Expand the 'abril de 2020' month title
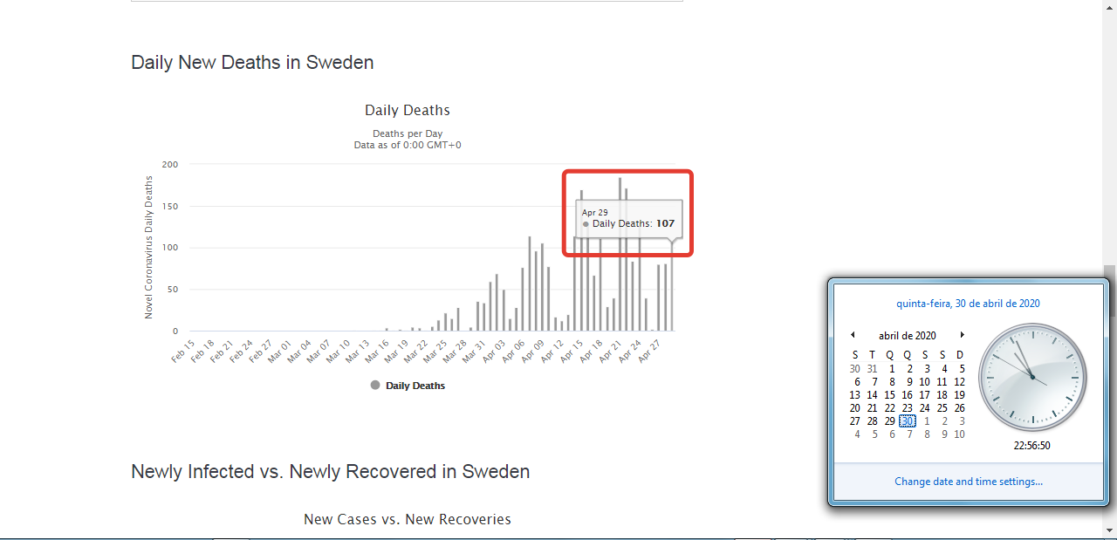Screen dimensions: 1117x540 click(x=907, y=336)
